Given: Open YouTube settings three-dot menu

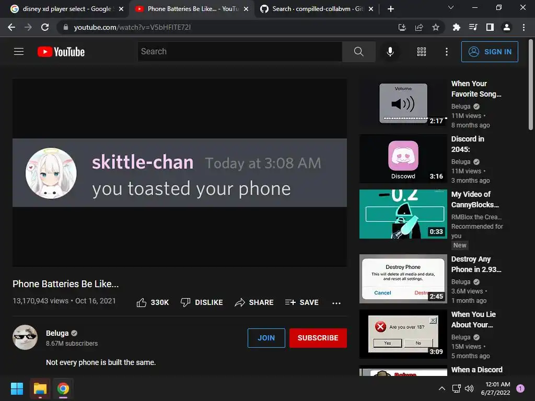Looking at the screenshot, I should point(447,52).
